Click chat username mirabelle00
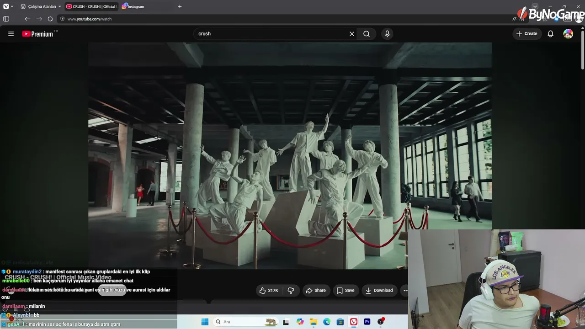 point(16,281)
